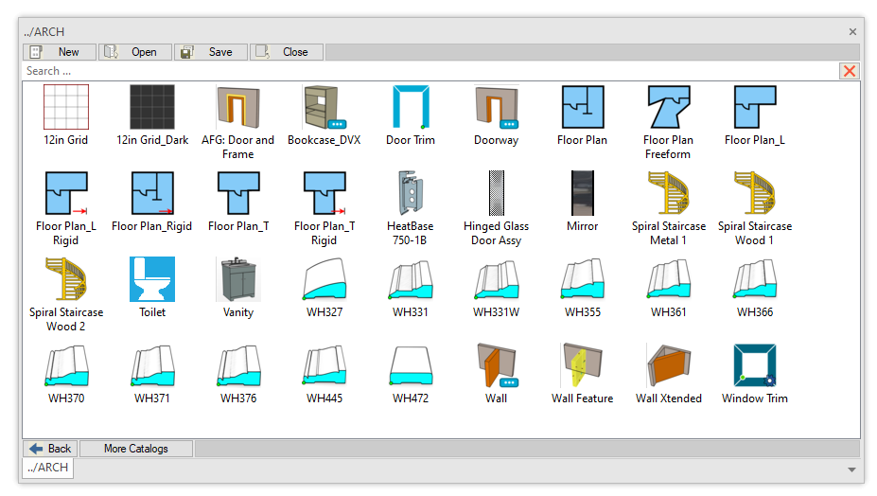Choose the WH327 molding profile

324,279
